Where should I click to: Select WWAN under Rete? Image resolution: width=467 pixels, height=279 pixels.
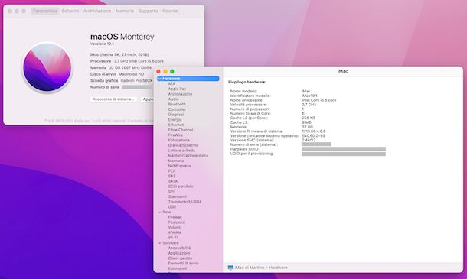(175, 232)
